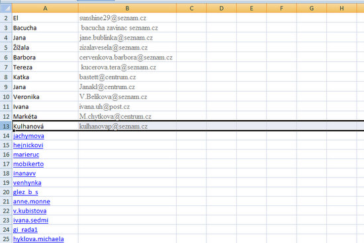This screenshot has width=364, height=243.
Task: Open the anne.monne hyperlink
Action: 32,201
